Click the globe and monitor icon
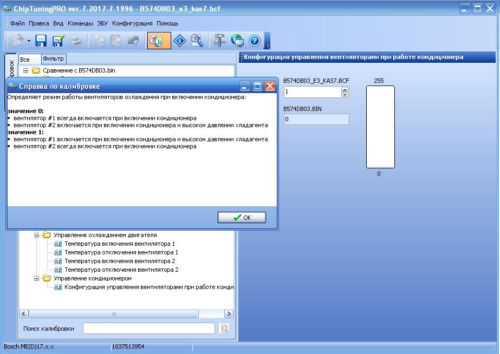This screenshot has width=500, height=354. coord(237,41)
